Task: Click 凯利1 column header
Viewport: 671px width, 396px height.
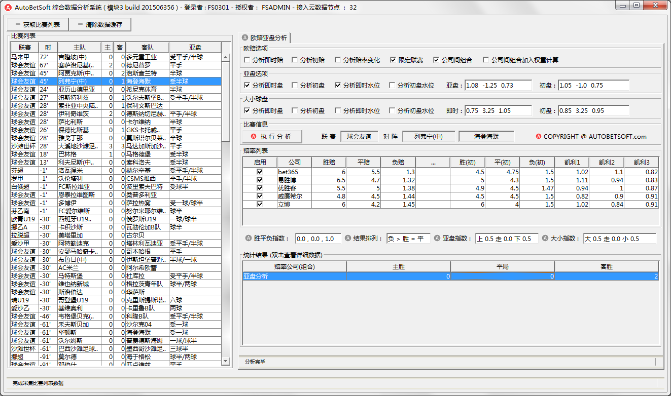Action: (572, 162)
